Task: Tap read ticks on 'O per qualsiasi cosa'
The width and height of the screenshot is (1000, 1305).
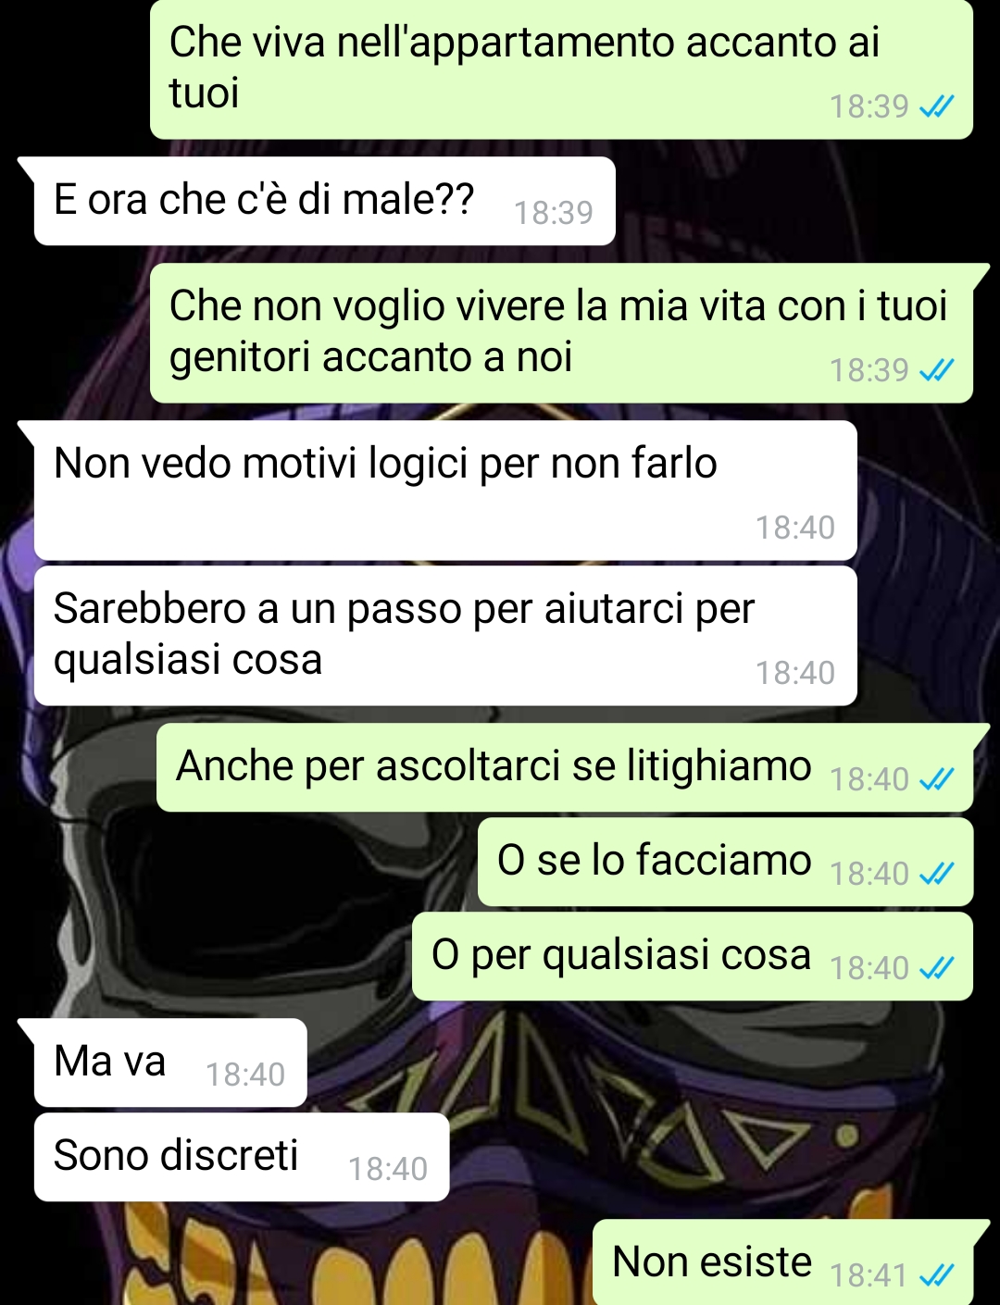Action: pyautogui.click(x=936, y=968)
